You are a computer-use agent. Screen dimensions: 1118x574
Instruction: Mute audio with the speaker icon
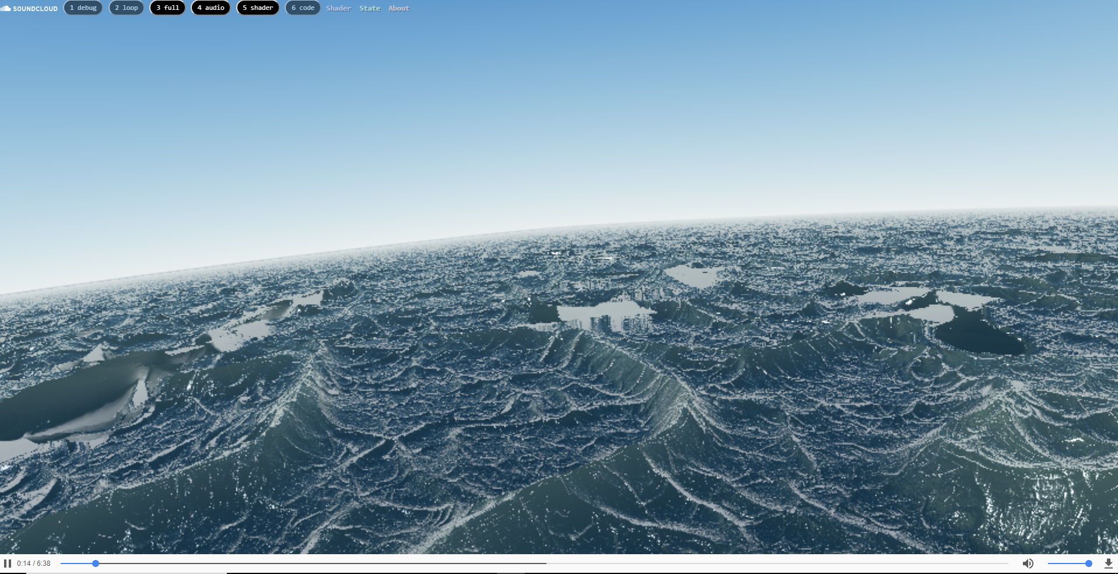(x=1028, y=564)
